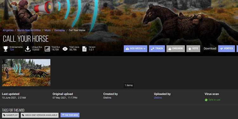Image resolution: width=238 pixels, height=119 pixels.
Task: Click the Total DLs bar chart icon
Action: tap(47, 49)
